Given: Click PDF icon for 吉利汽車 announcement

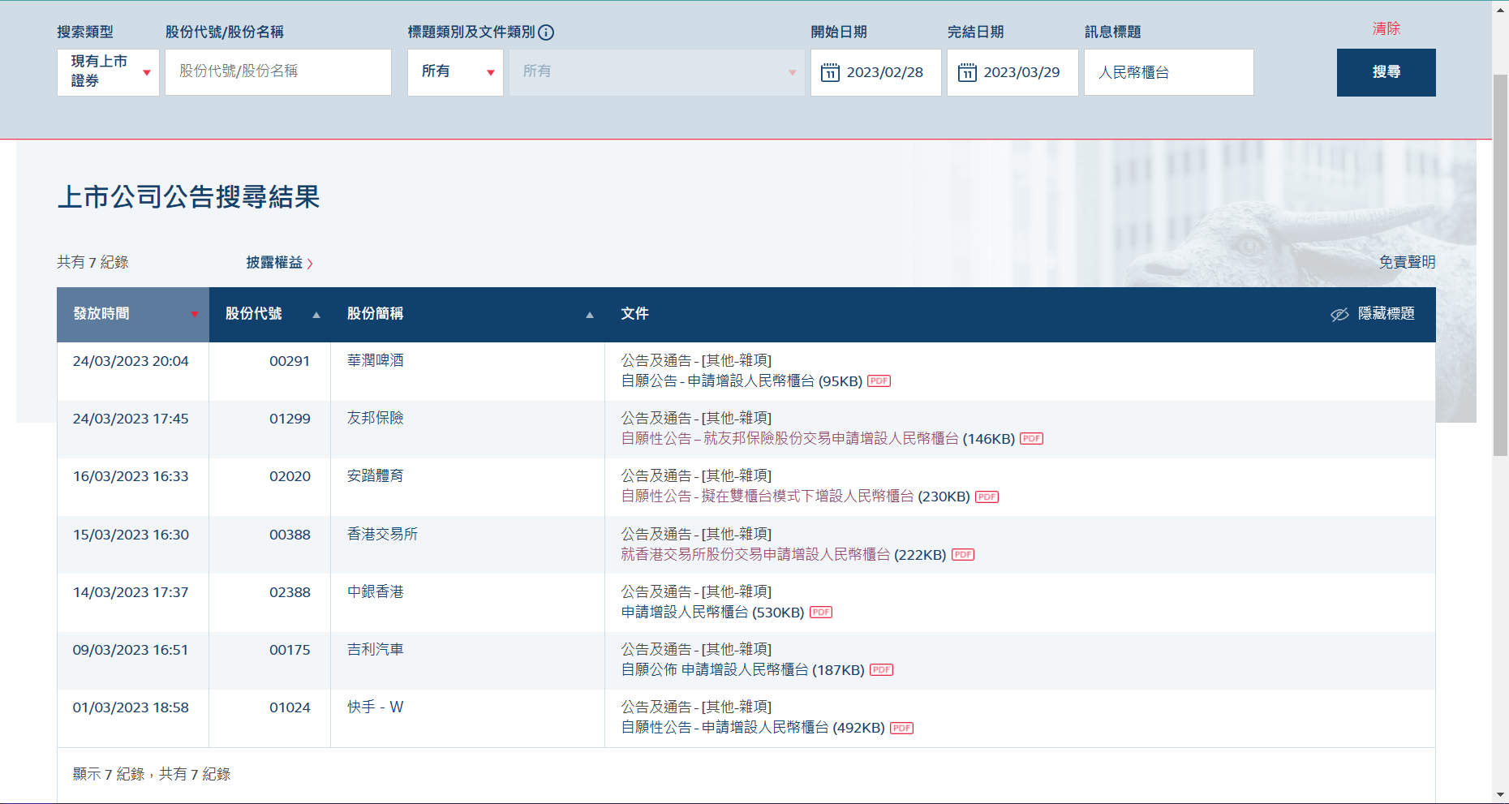Looking at the screenshot, I should click(x=881, y=670).
